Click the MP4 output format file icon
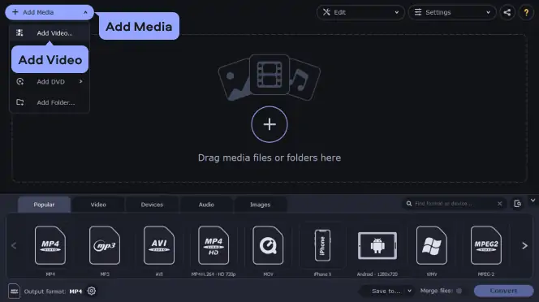The width and height of the screenshot is (539, 302). (x=14, y=291)
